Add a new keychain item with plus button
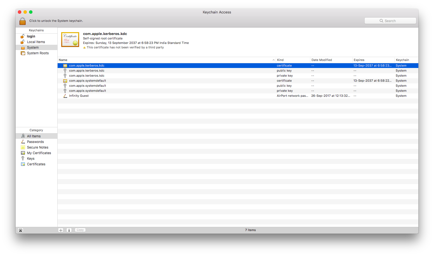 pos(61,230)
